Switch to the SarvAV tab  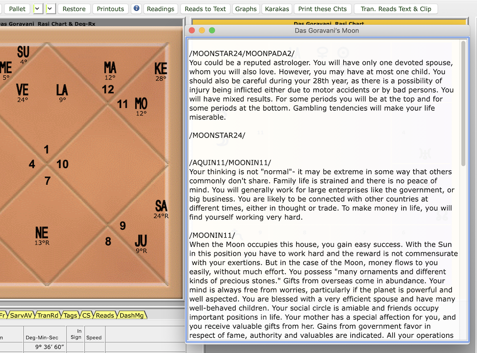(21, 315)
